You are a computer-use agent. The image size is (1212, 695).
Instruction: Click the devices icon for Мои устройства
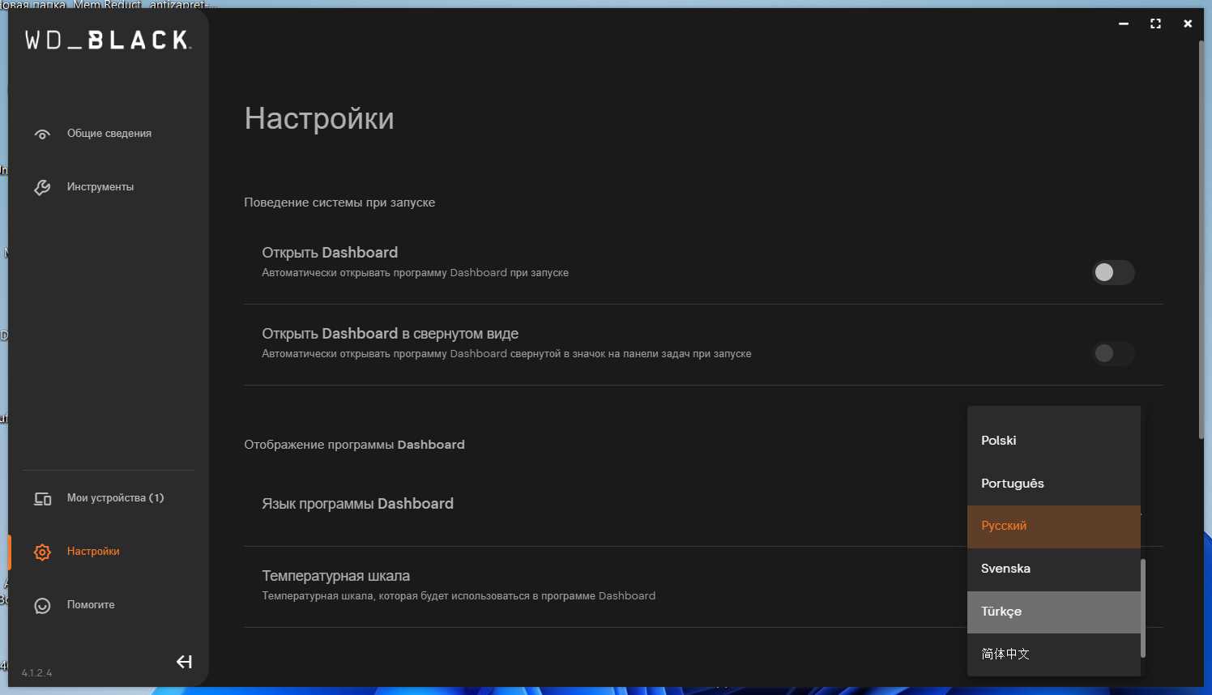pos(42,498)
